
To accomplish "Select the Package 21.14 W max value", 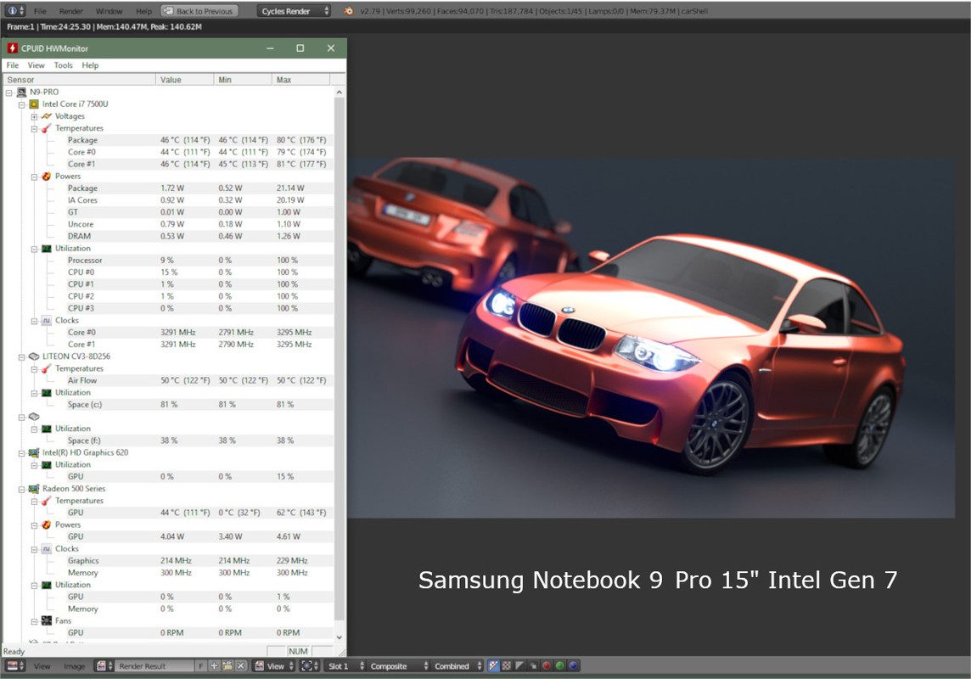I will tap(290, 188).
